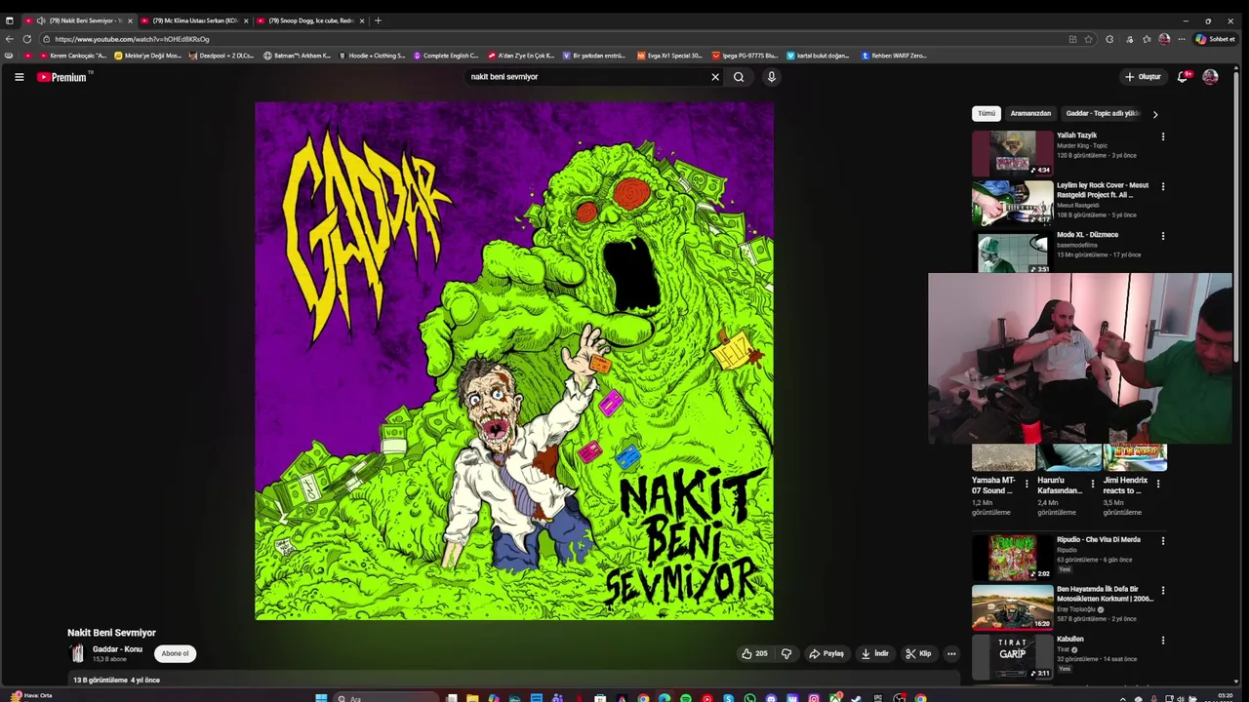Viewport: 1249px width, 702px height.
Task: Focus the search field containing 'nakit beni sevmiyor'
Action: point(585,77)
